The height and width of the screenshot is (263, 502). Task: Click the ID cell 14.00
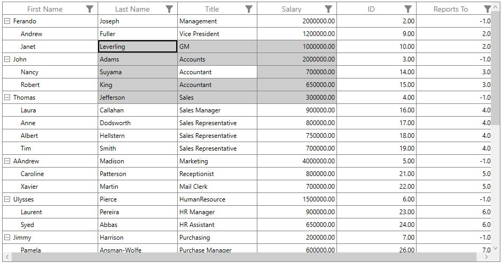click(377, 72)
